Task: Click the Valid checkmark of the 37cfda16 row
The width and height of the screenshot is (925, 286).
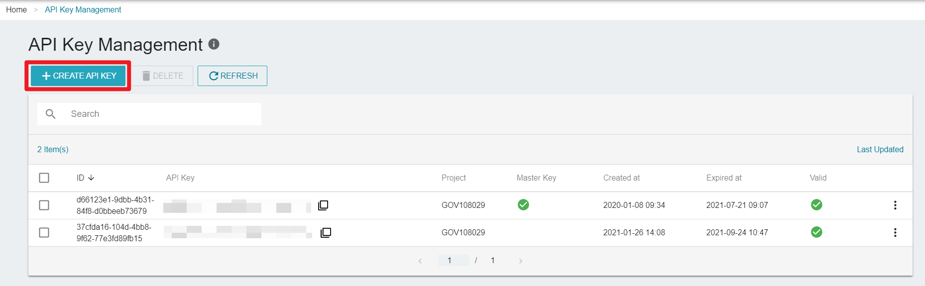Action: (816, 232)
